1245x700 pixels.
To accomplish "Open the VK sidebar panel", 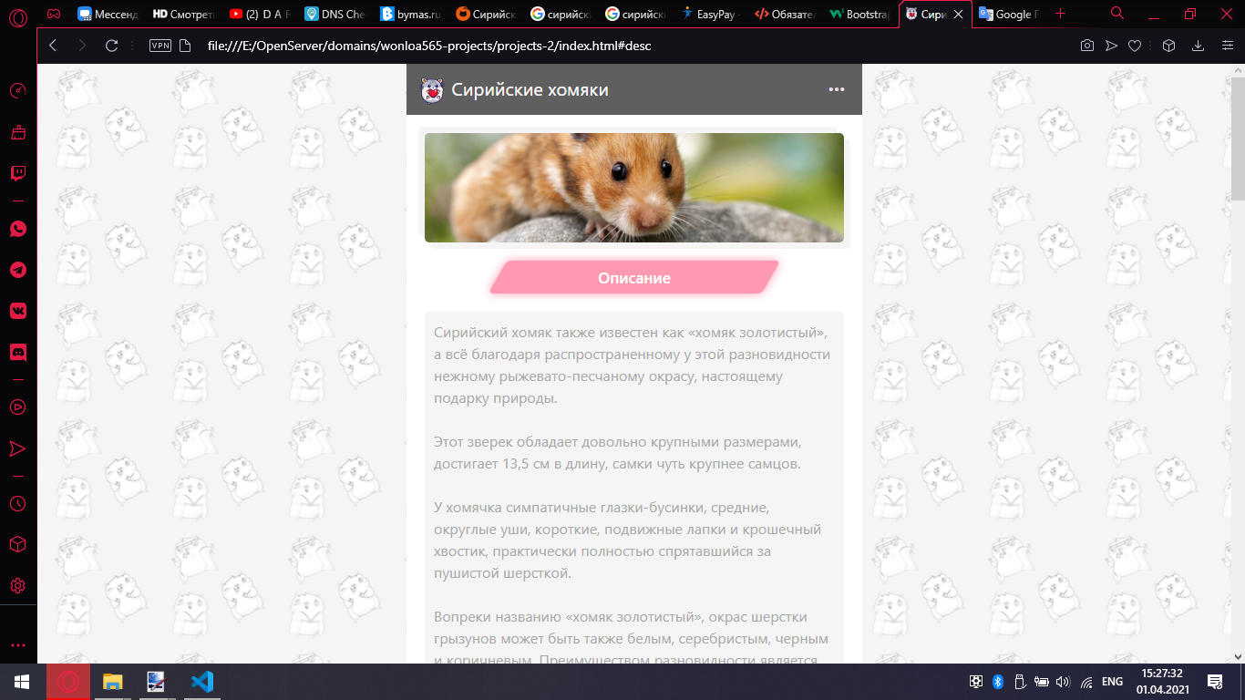I will point(18,311).
